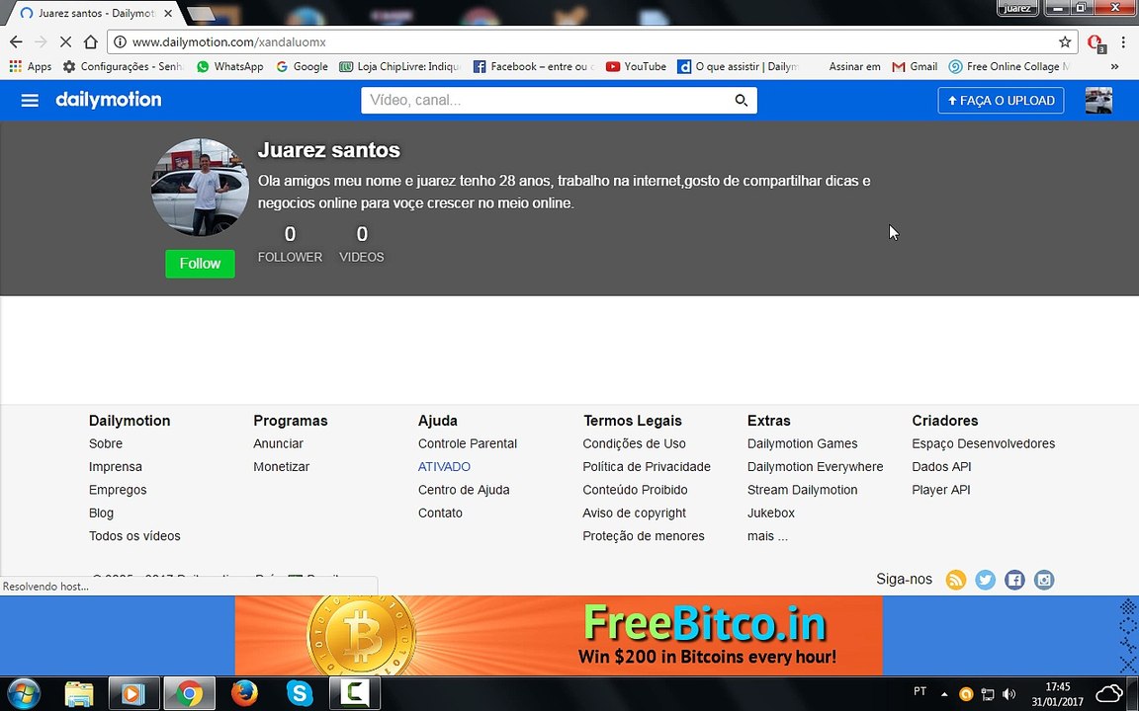
Task: Bookmark this page with the star icon
Action: (x=1065, y=42)
